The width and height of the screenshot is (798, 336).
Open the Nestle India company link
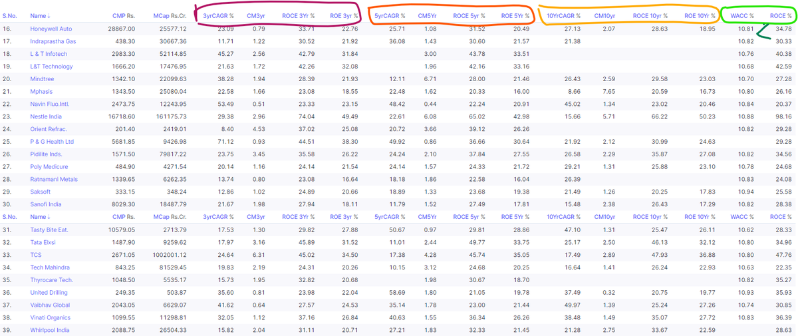click(47, 117)
